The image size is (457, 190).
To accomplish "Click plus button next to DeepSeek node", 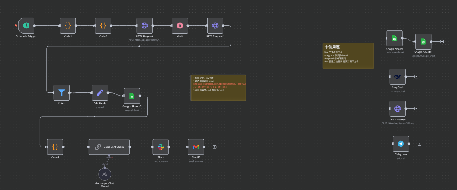I will tap(416, 77).
